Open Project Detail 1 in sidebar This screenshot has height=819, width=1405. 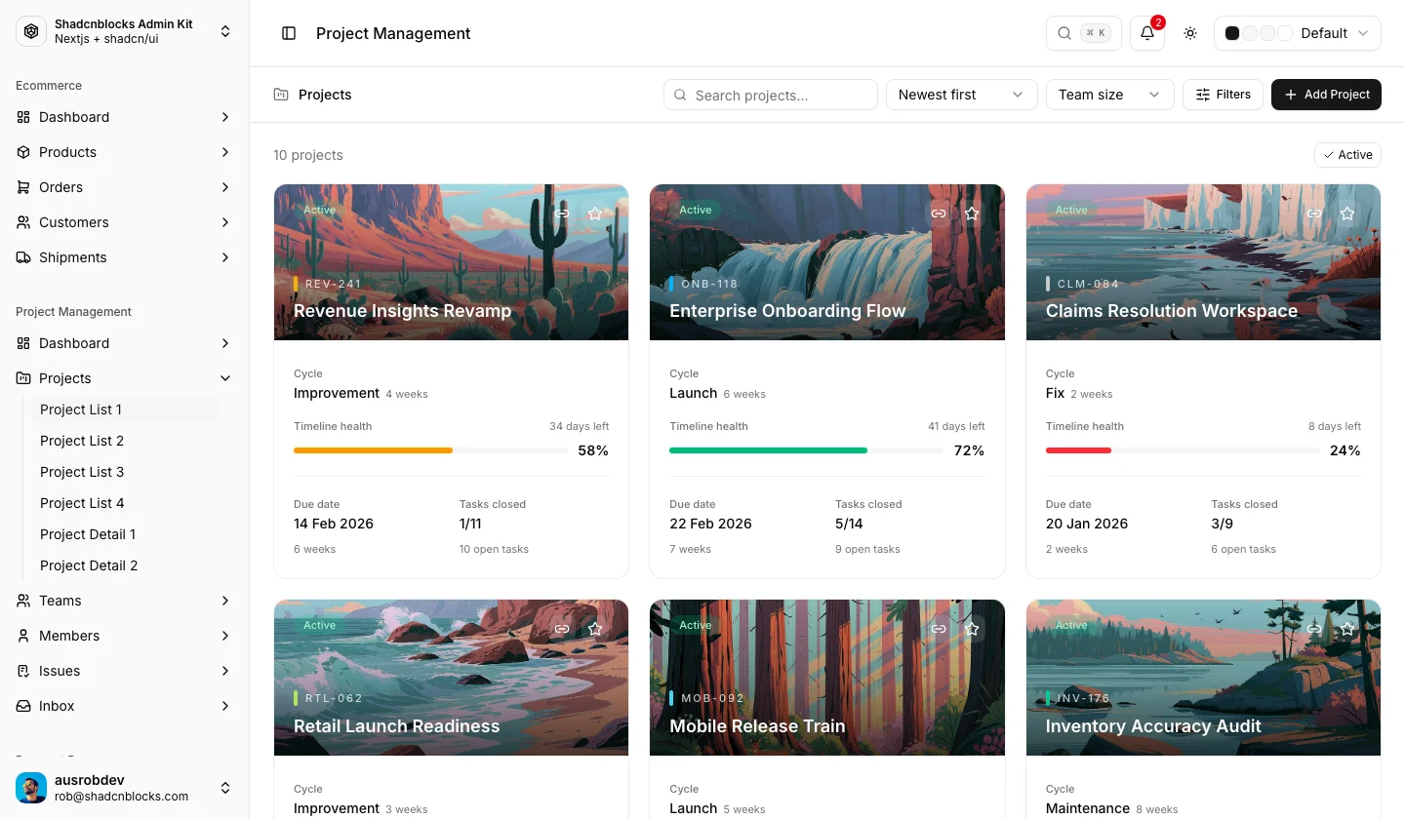coord(124,534)
